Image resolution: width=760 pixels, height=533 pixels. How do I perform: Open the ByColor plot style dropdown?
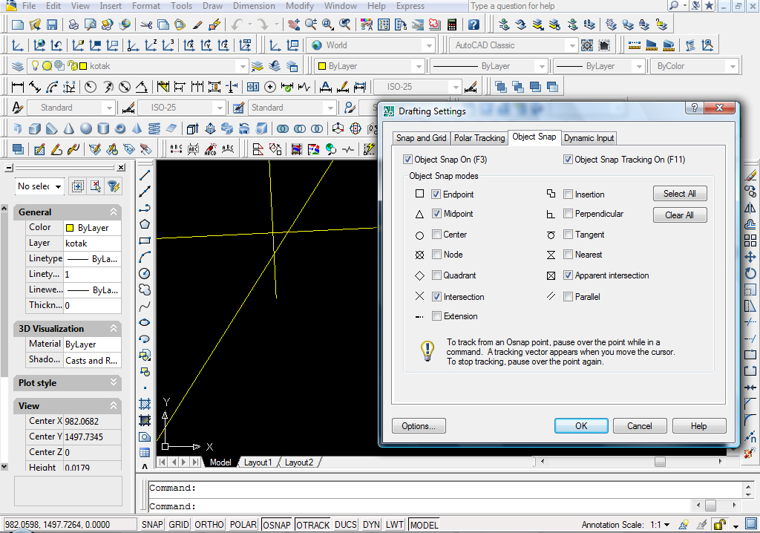(x=733, y=66)
